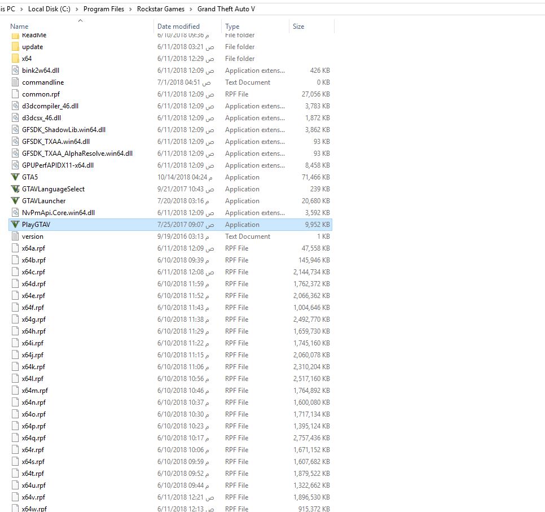Select the x64r.rpf file name
Viewport: 545px width, 512px height.
[x=33, y=450]
